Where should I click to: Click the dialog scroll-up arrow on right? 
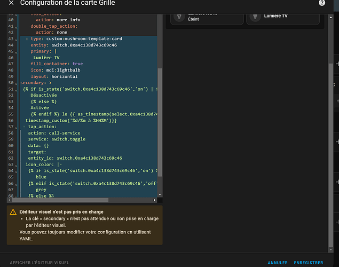(330, 18)
